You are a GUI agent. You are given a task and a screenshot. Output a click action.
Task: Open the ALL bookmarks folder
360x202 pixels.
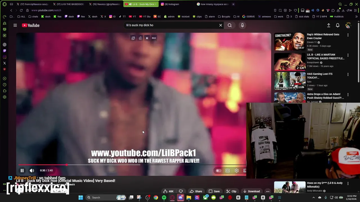point(21,17)
